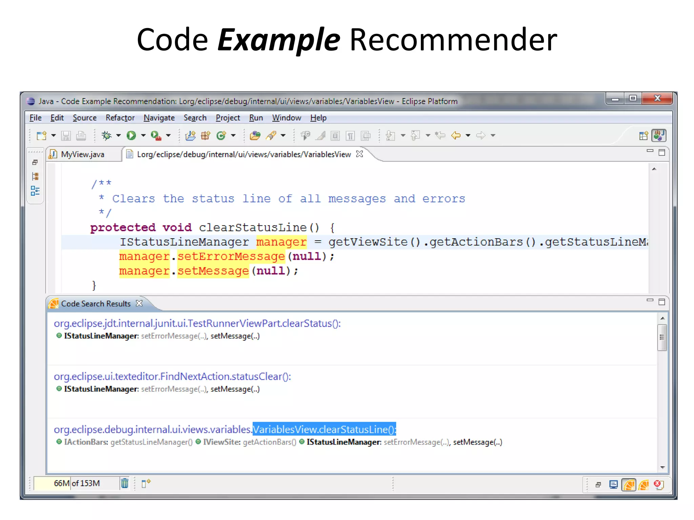Screen dimensions: 694x520
Task: Click the Print icon
Action: pos(81,136)
